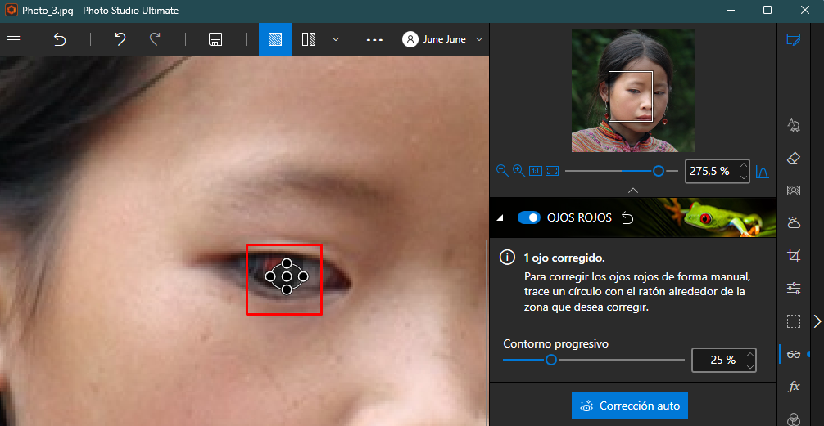The image size is (824, 426).
Task: Select the dashed rectangle selection tool
Action: [794, 321]
